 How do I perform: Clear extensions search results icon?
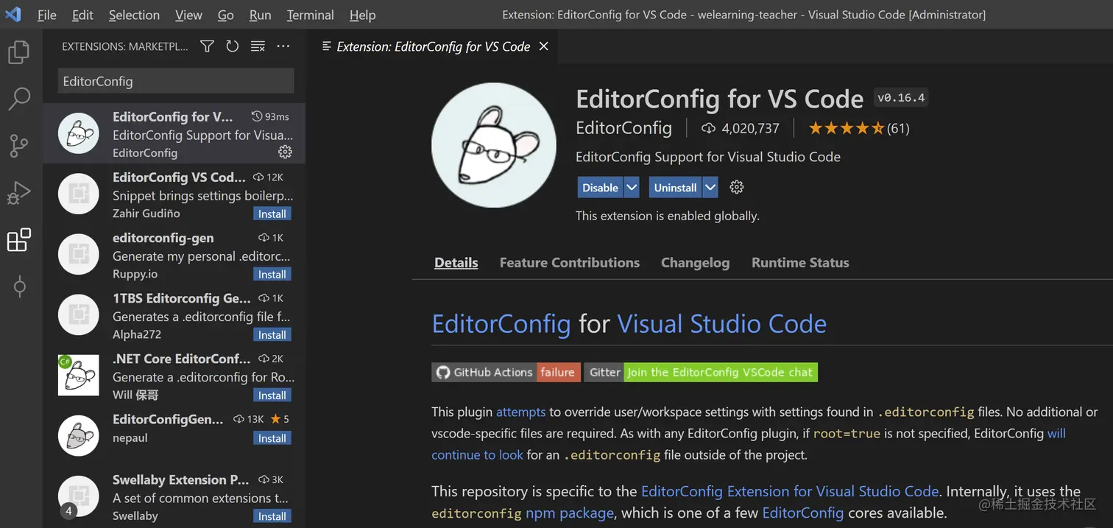pyautogui.click(x=258, y=46)
